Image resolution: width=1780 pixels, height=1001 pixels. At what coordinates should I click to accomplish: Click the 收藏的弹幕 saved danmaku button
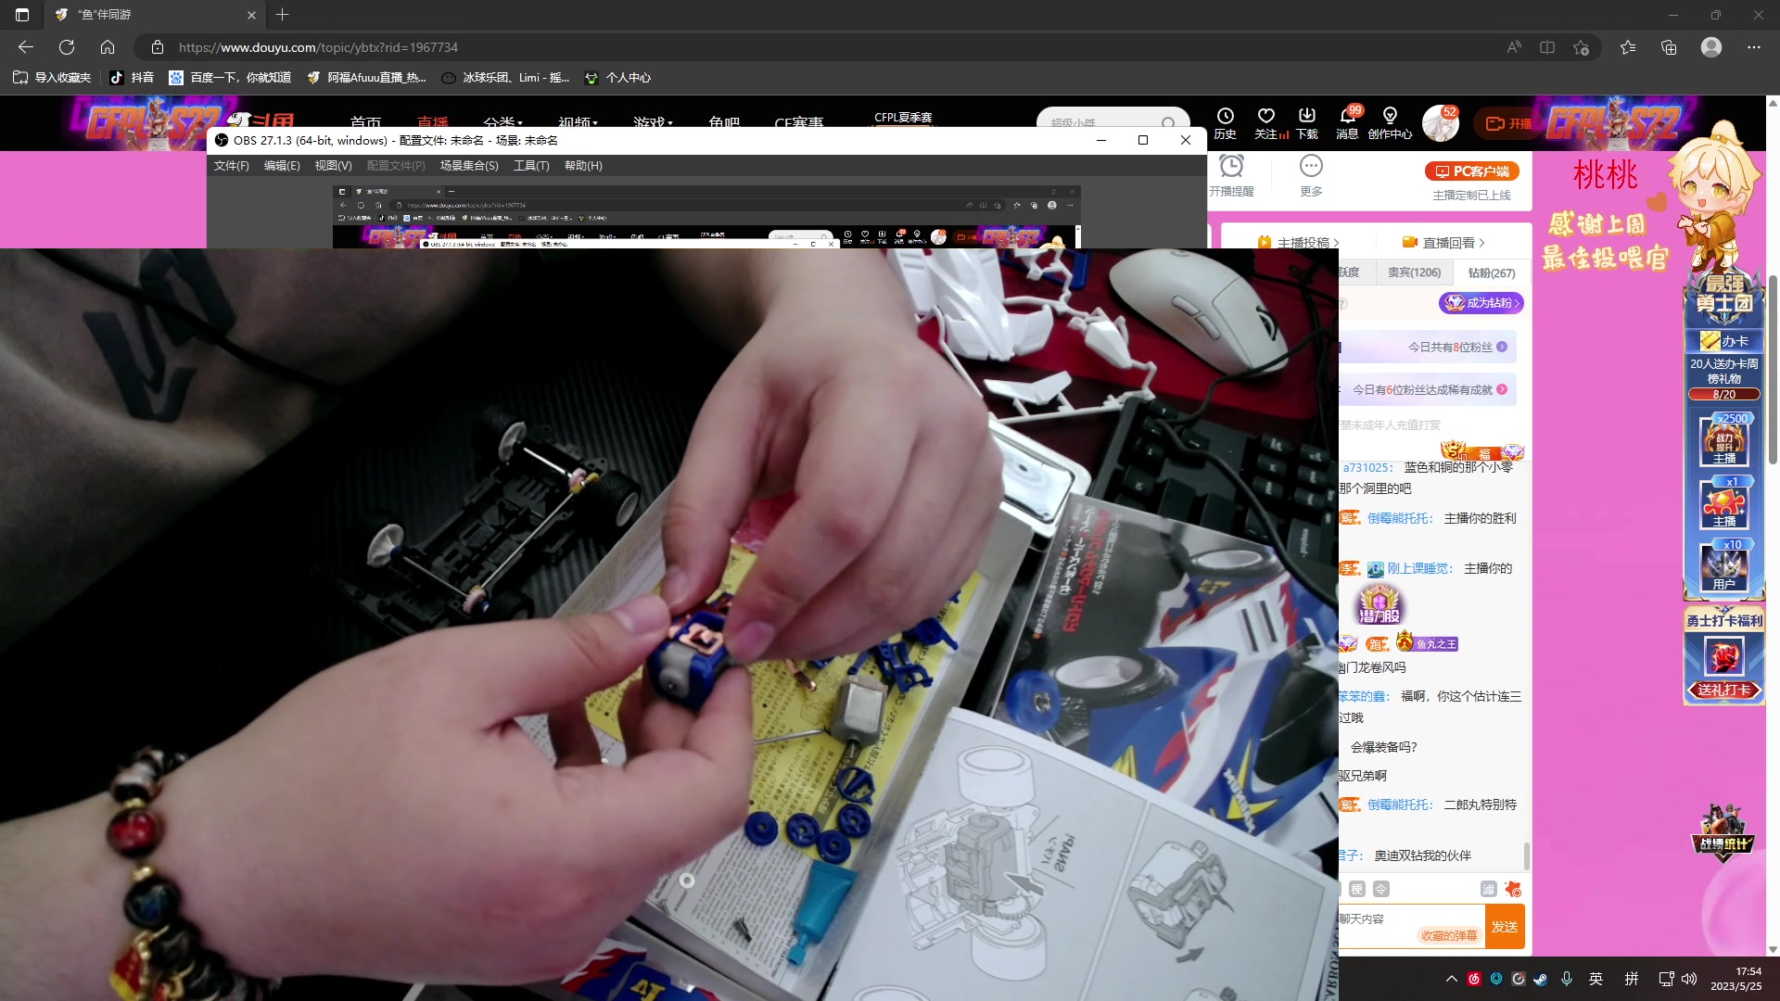coord(1449,936)
